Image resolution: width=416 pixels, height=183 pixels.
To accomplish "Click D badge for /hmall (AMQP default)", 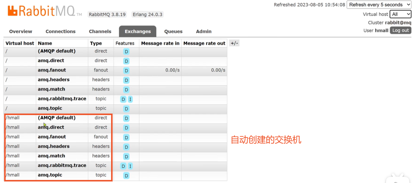I will click(126, 118).
